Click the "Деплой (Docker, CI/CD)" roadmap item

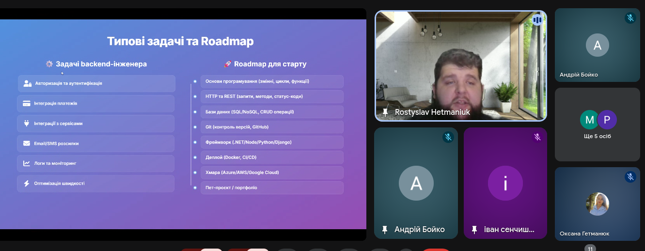point(271,157)
